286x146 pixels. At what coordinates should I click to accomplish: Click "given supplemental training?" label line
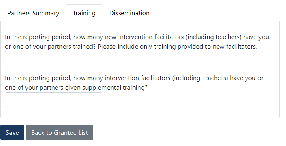(x=76, y=88)
